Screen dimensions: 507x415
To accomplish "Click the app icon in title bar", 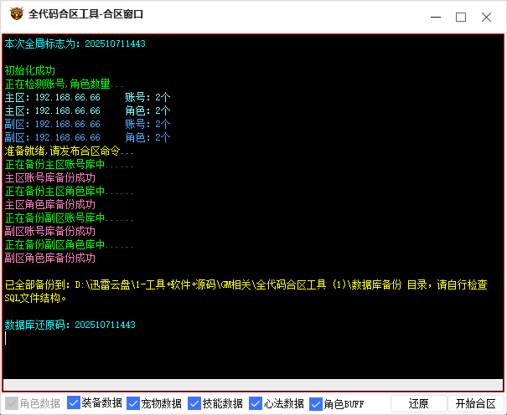I will (14, 14).
